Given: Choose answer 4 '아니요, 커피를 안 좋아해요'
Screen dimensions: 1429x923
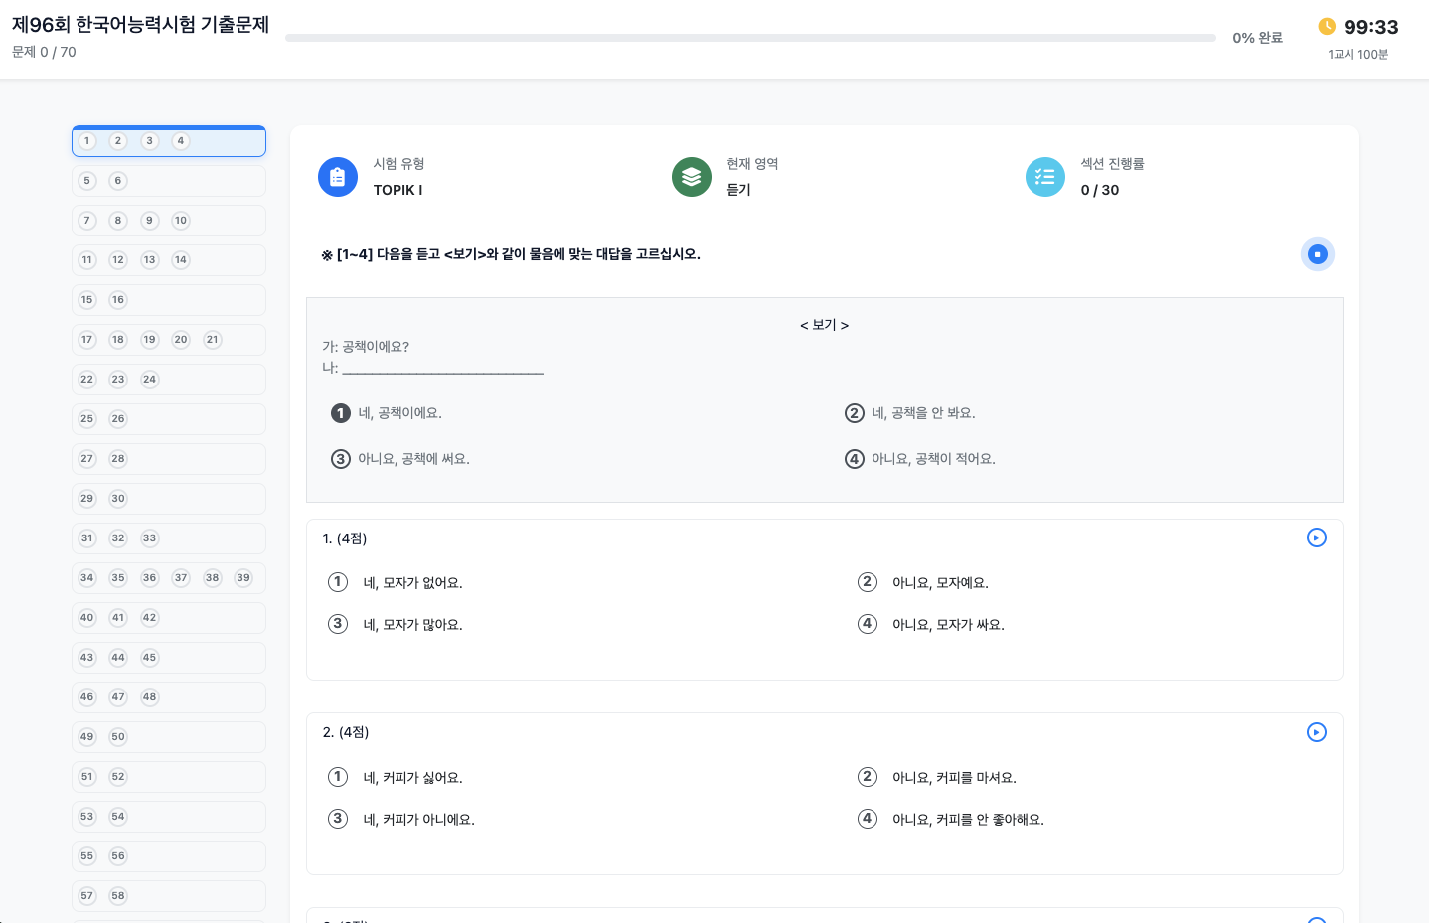Looking at the screenshot, I should [868, 819].
